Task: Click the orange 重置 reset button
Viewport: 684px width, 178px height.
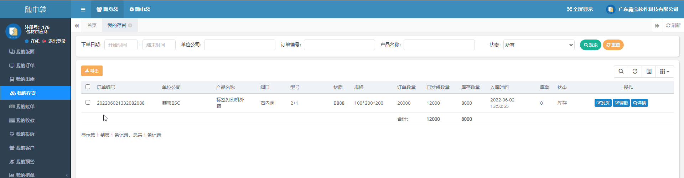Action: pos(613,45)
